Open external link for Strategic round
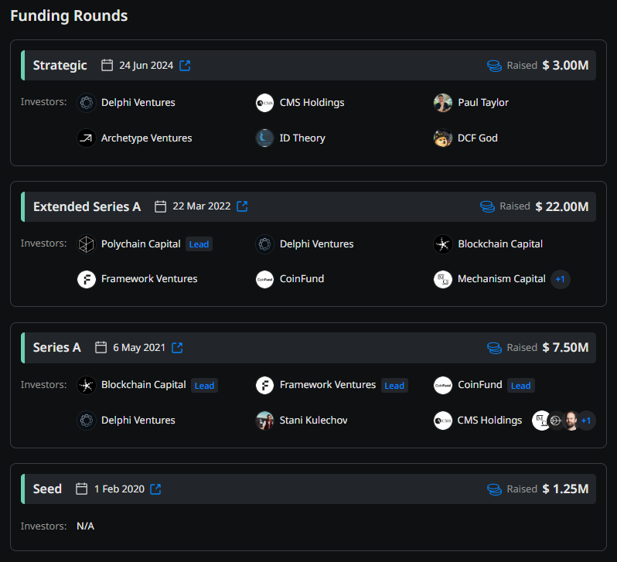Image resolution: width=617 pixels, height=562 pixels. pos(185,66)
